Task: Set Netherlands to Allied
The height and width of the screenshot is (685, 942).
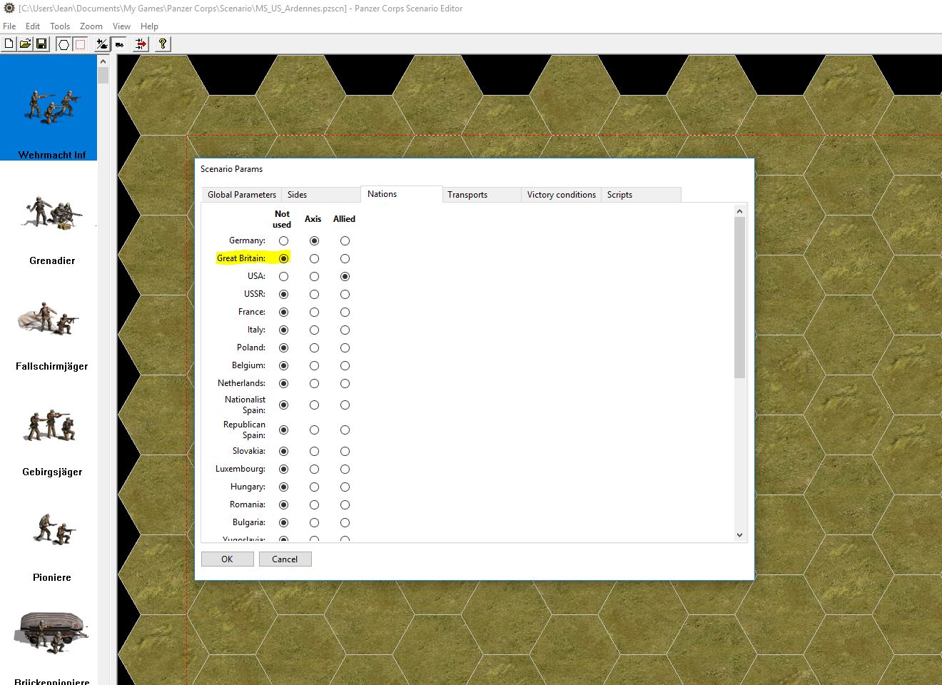Action: coord(345,384)
